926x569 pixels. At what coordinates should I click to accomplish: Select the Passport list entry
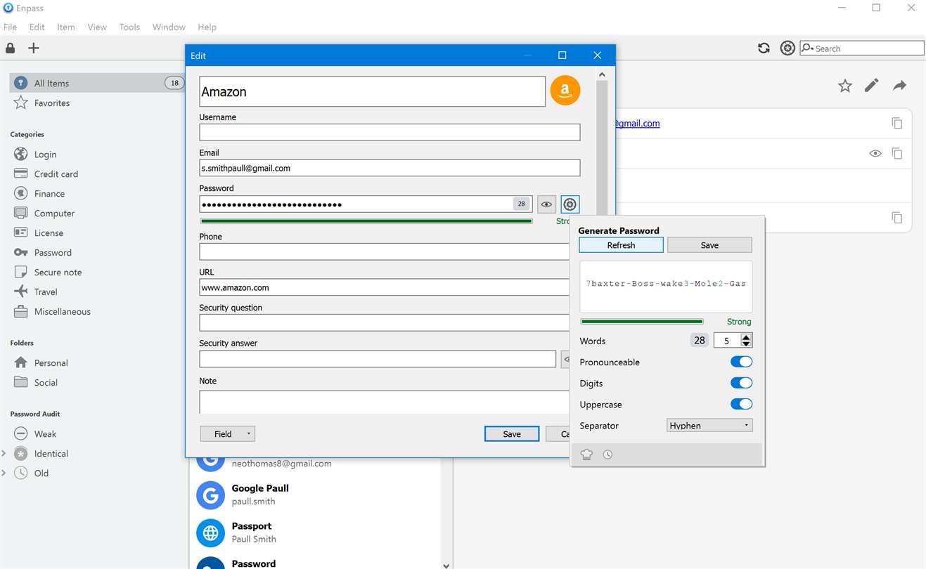coord(315,532)
